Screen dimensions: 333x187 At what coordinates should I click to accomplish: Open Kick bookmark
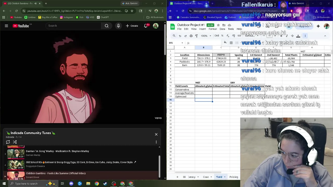click(x=80, y=17)
